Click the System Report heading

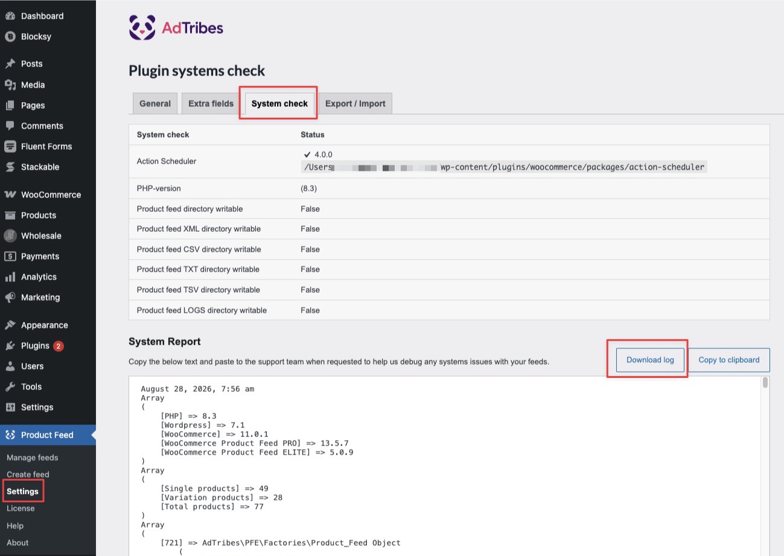point(165,342)
